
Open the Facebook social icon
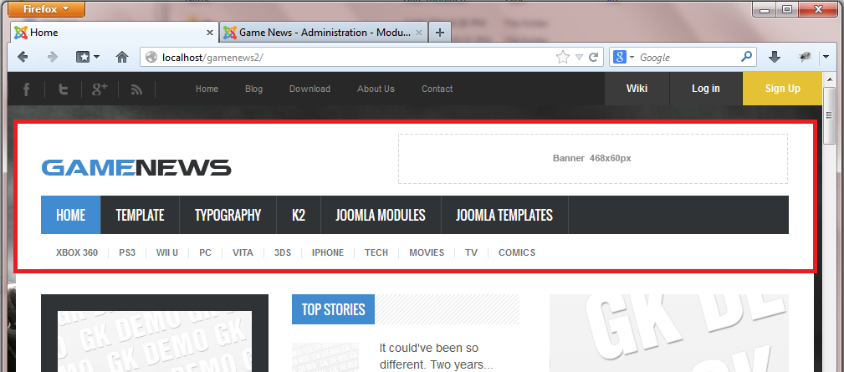pos(26,89)
